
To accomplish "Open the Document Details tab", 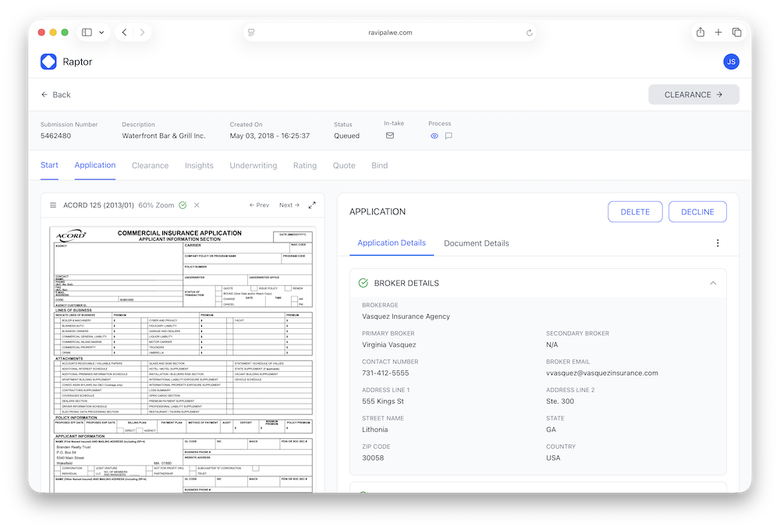I will pos(476,243).
